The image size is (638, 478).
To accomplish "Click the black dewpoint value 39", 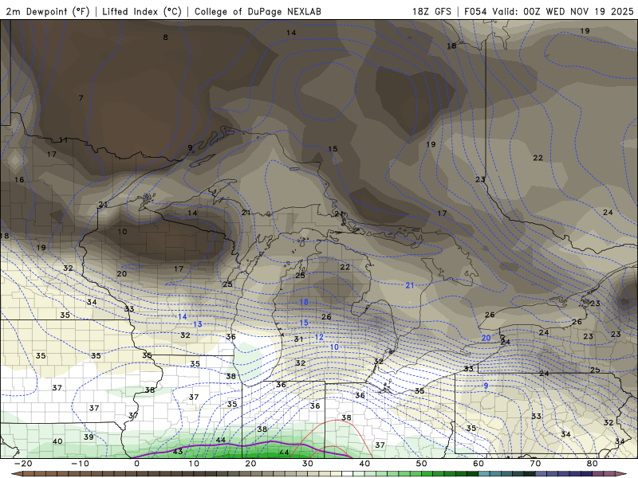I will coord(89,437).
